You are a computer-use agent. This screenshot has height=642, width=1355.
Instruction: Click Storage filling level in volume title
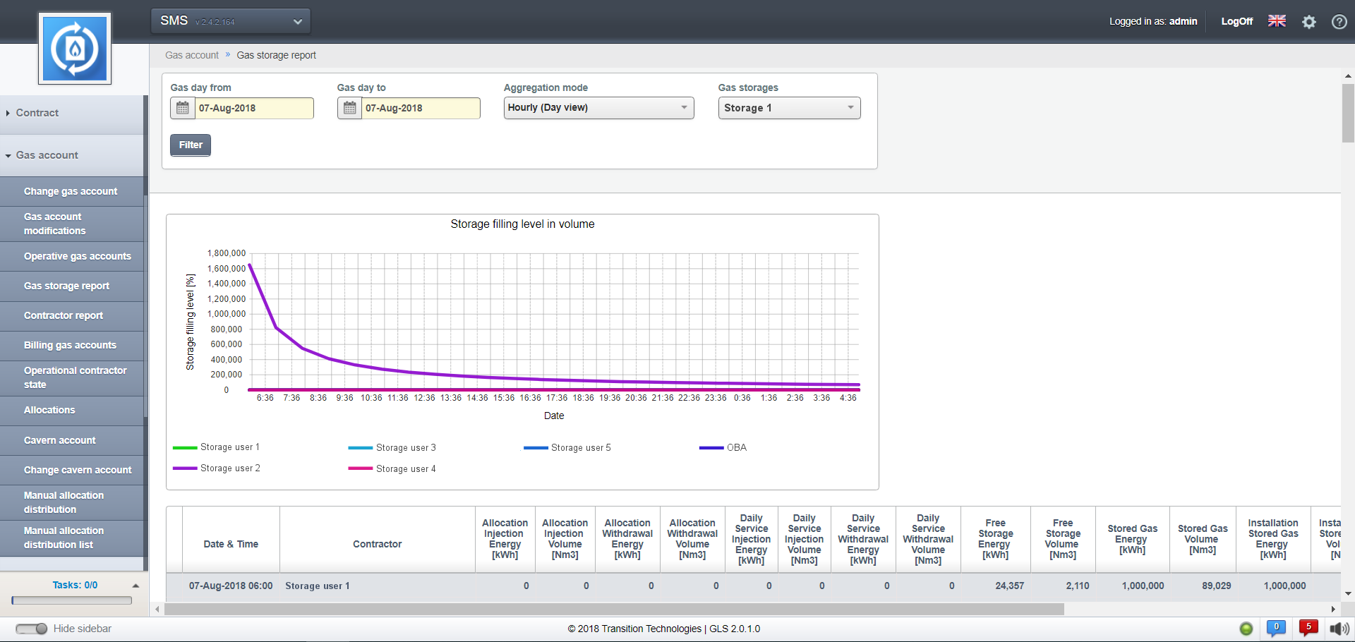coord(522,224)
